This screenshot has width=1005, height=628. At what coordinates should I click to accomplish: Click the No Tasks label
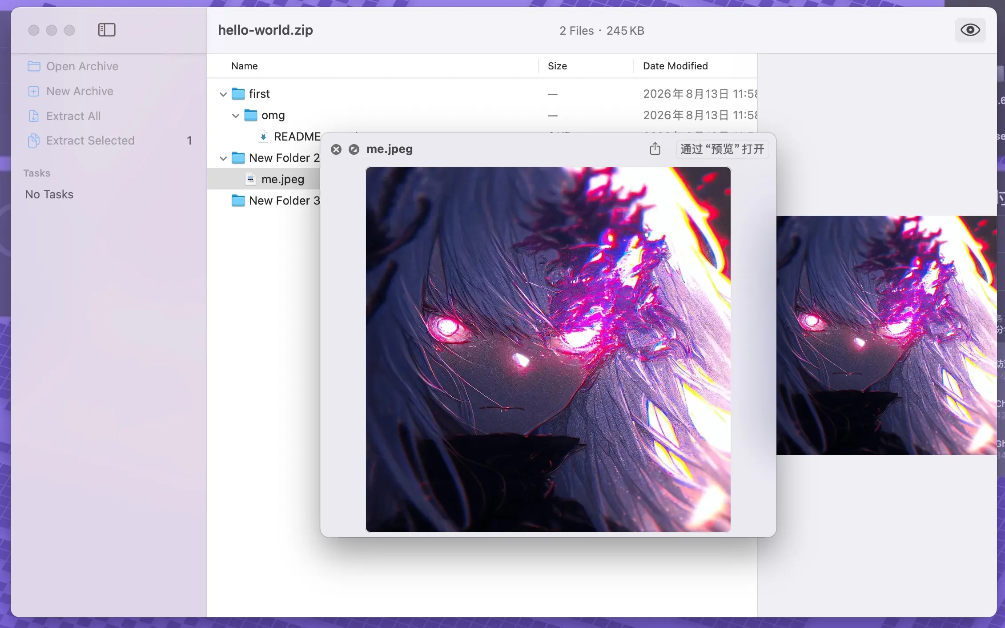coord(49,194)
